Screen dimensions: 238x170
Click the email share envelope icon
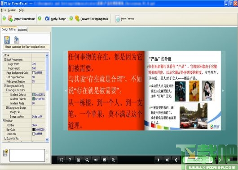coord(105,160)
